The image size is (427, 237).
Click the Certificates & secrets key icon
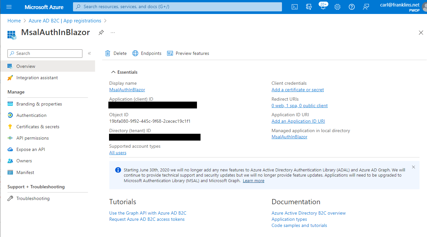tap(10, 127)
